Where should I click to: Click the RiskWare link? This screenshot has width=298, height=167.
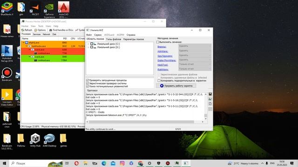[163, 70]
